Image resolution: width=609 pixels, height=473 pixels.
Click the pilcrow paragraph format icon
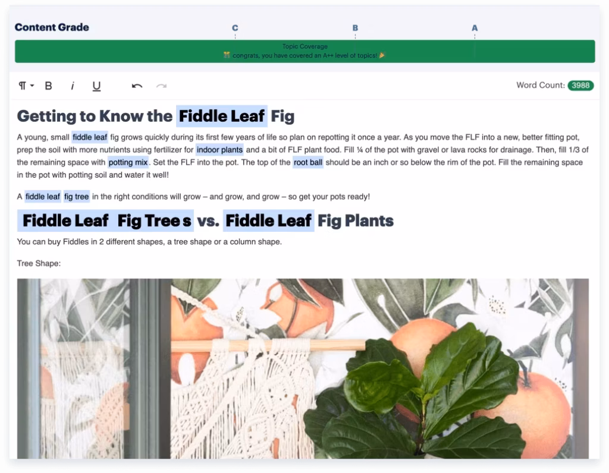click(x=21, y=86)
